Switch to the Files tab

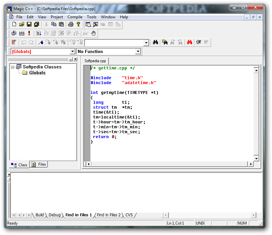pyautogui.click(x=39, y=164)
